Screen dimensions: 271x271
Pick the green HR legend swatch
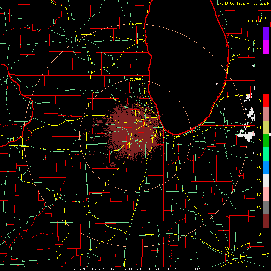tap(266, 141)
